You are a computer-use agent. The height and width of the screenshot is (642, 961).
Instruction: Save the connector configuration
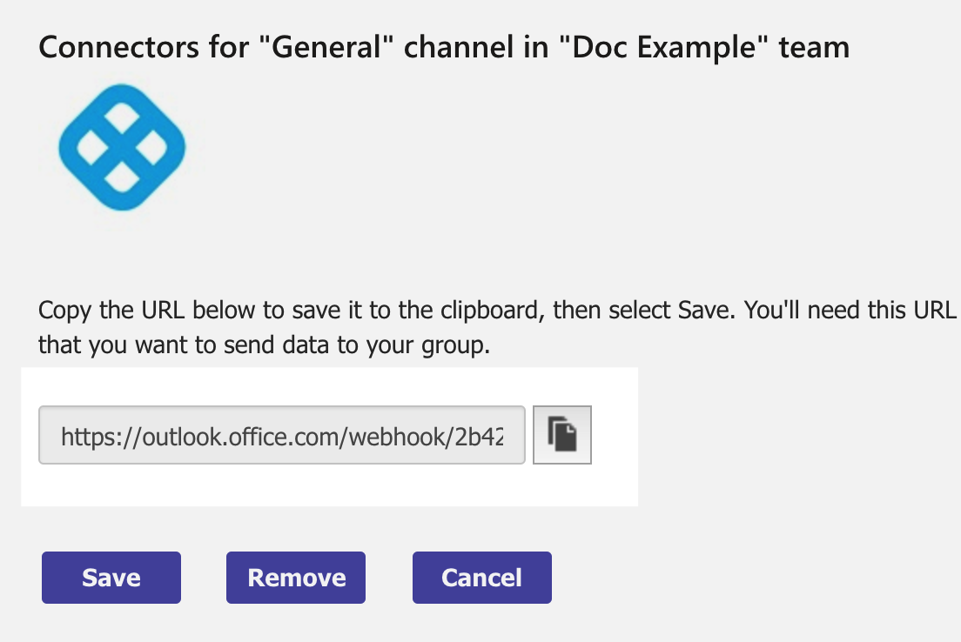[x=111, y=578]
